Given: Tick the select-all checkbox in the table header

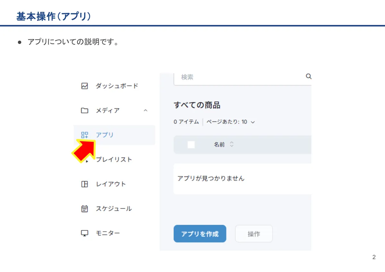Looking at the screenshot, I should (191, 144).
